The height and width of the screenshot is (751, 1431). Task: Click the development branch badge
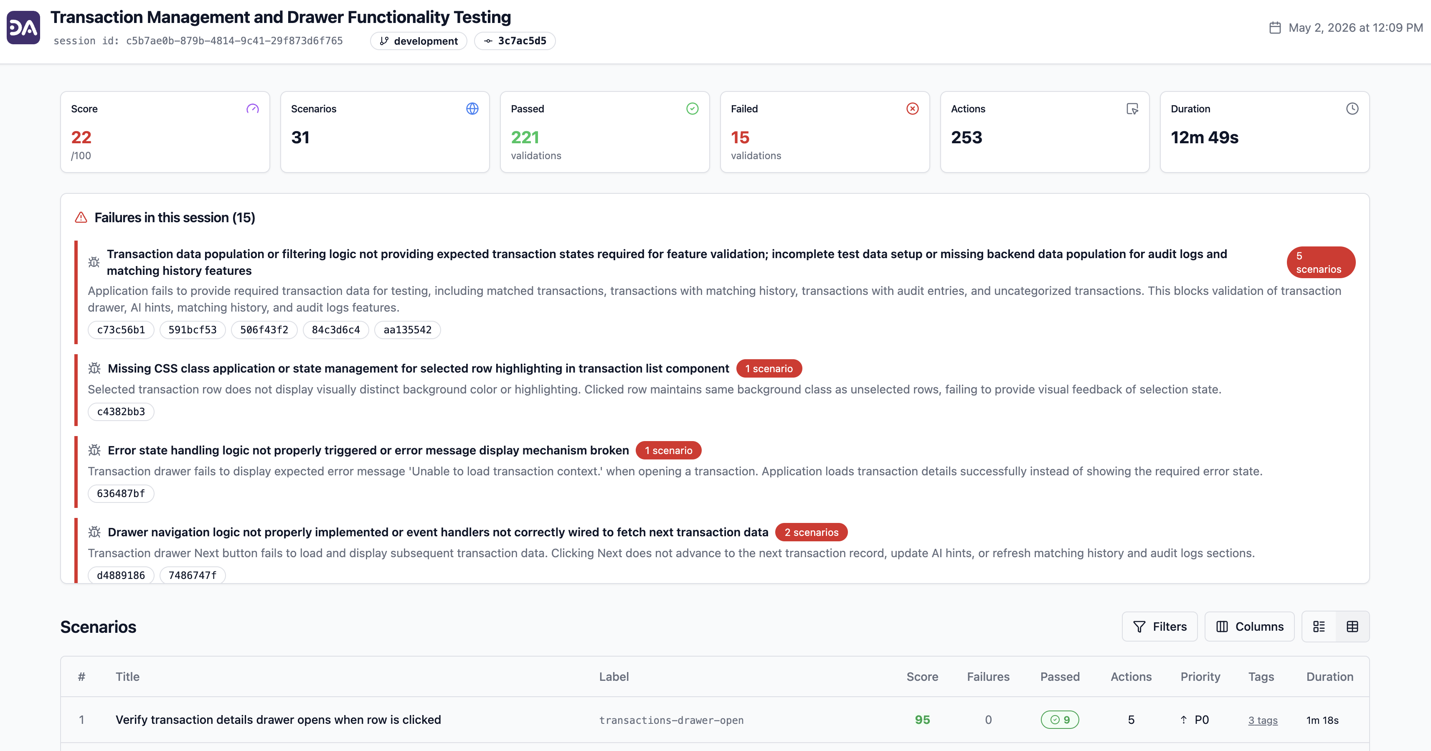pyautogui.click(x=419, y=41)
